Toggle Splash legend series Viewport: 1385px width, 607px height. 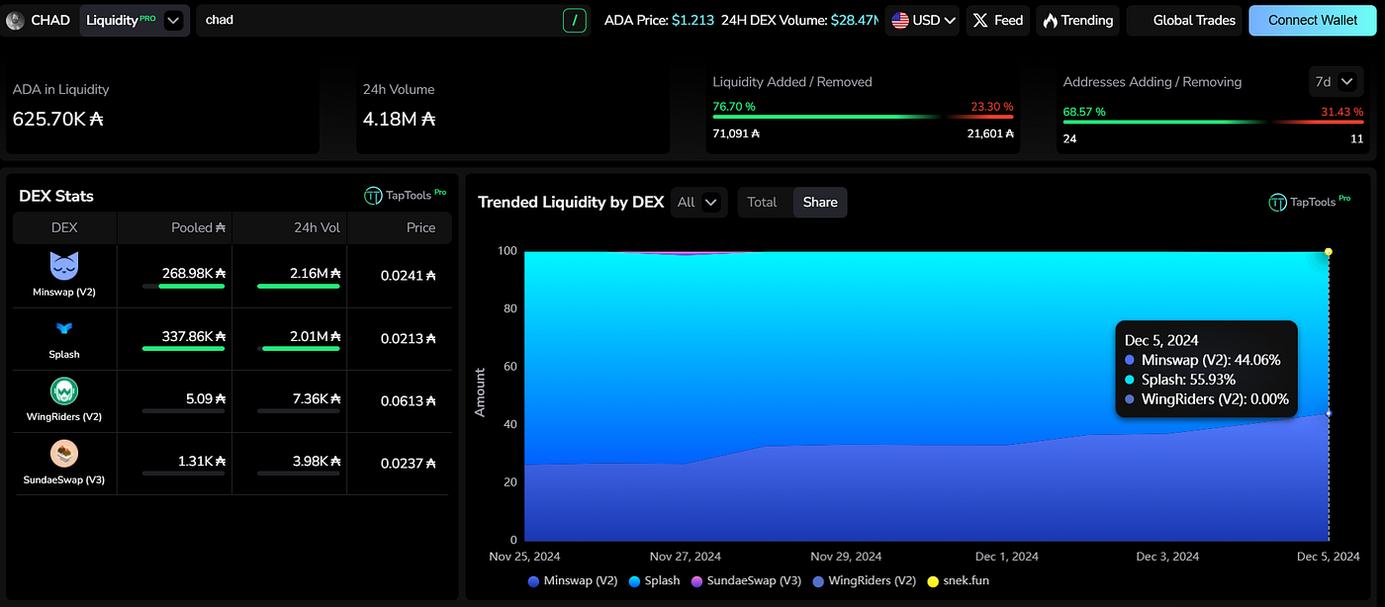point(654,581)
